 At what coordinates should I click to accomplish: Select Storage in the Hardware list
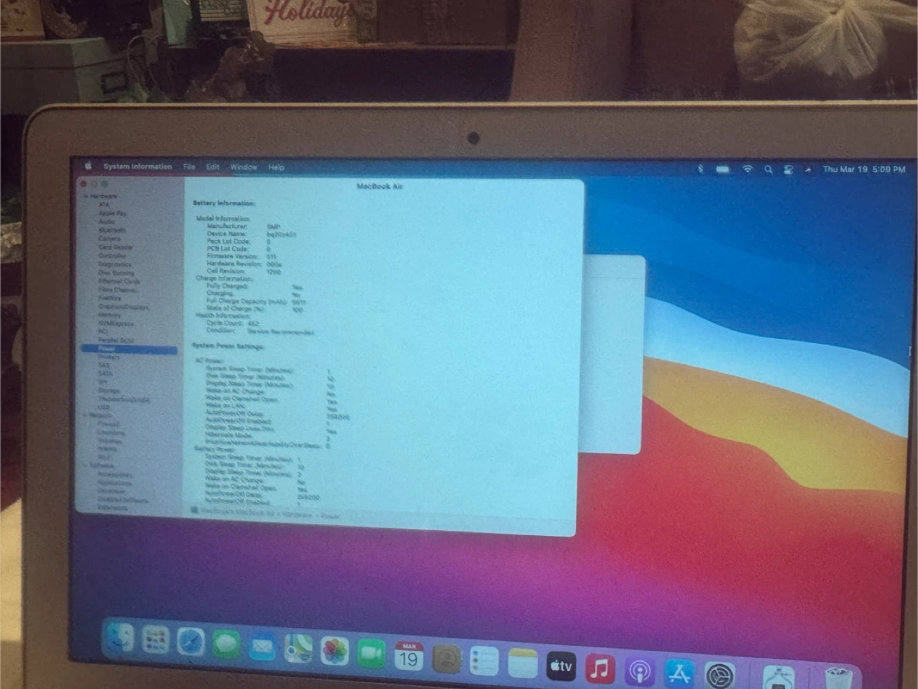109,390
